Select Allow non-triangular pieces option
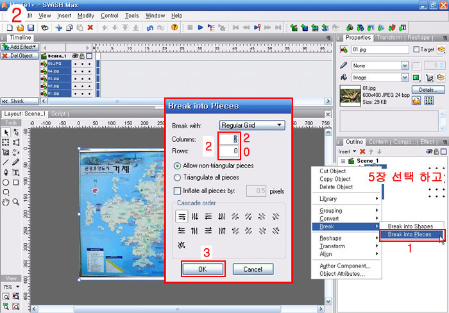449x313 pixels. pos(177,166)
